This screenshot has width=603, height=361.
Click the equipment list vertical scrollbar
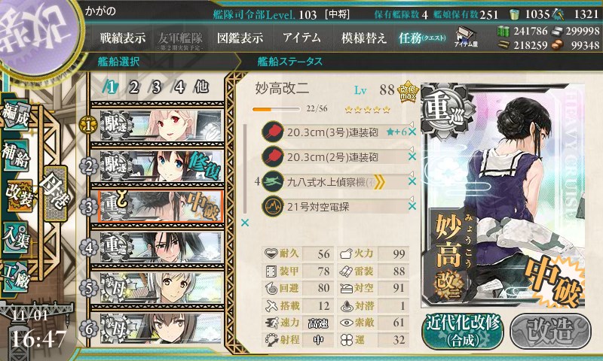click(x=244, y=168)
